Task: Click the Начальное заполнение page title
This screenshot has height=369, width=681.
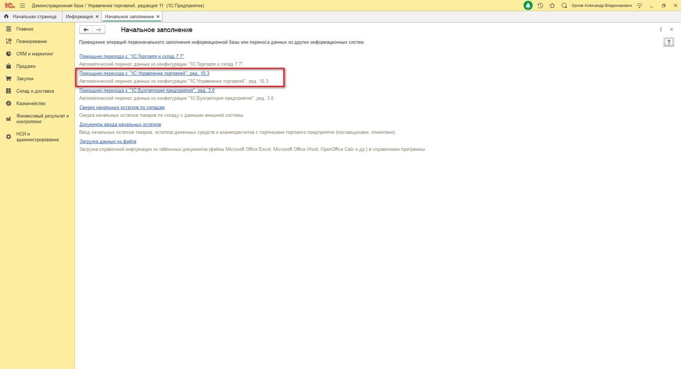Action: pos(157,30)
